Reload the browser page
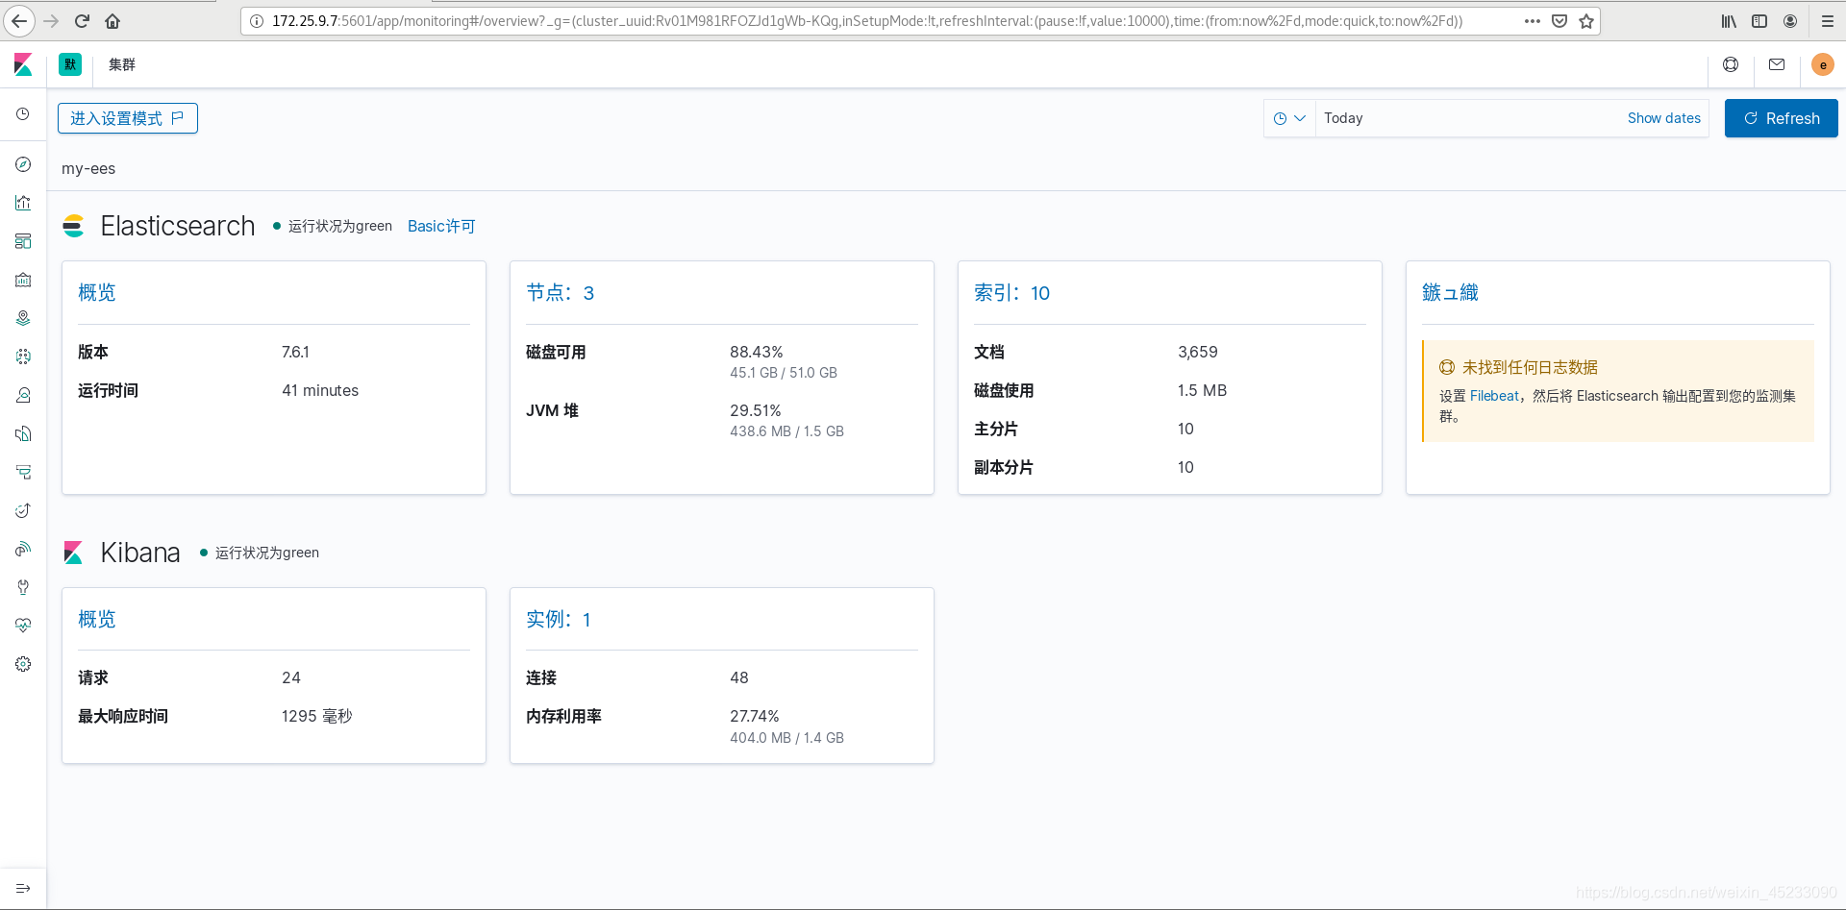This screenshot has width=1846, height=910. [x=82, y=21]
